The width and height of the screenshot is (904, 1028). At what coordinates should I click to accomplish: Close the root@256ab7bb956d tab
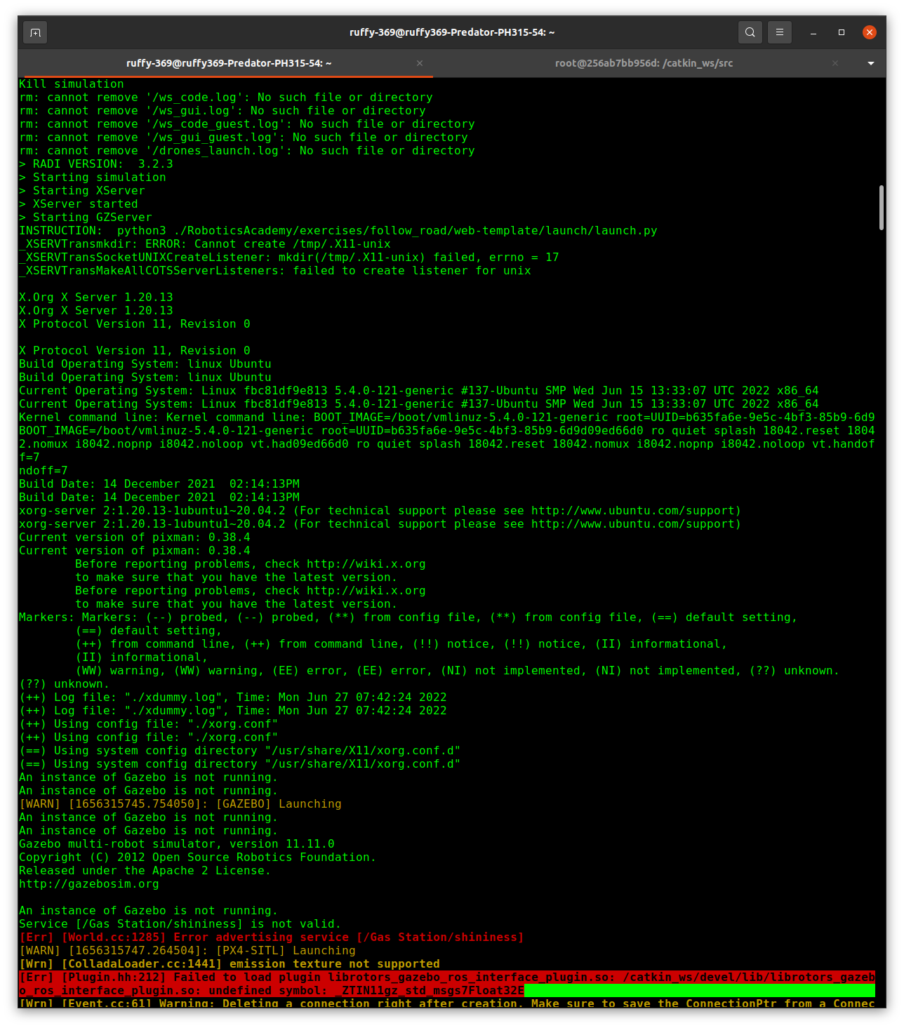835,63
